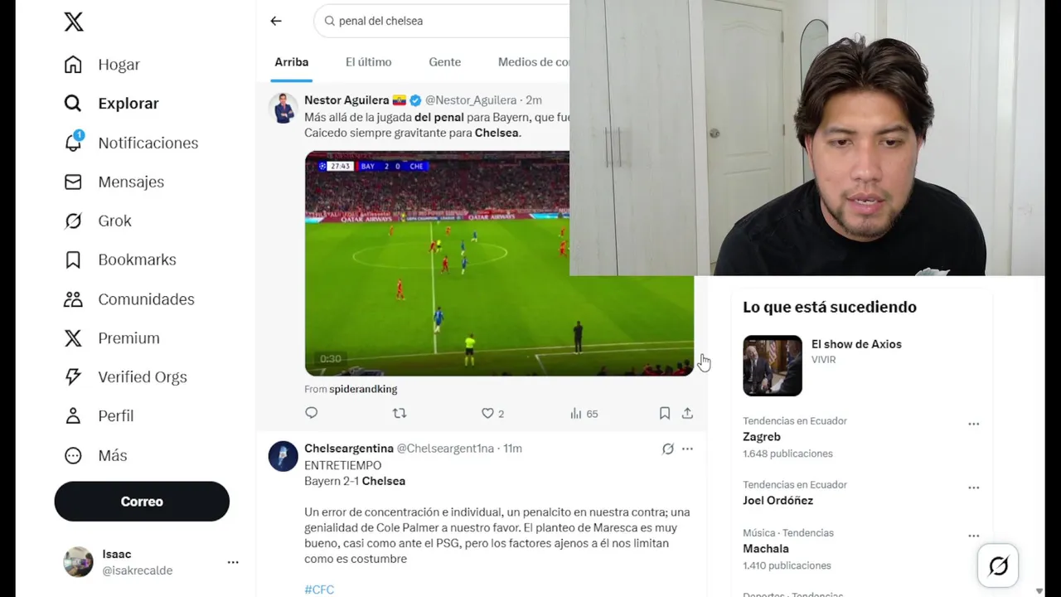Screen dimensions: 1061x597
Task: Open the #CFC hashtag link
Action: [x=319, y=590]
